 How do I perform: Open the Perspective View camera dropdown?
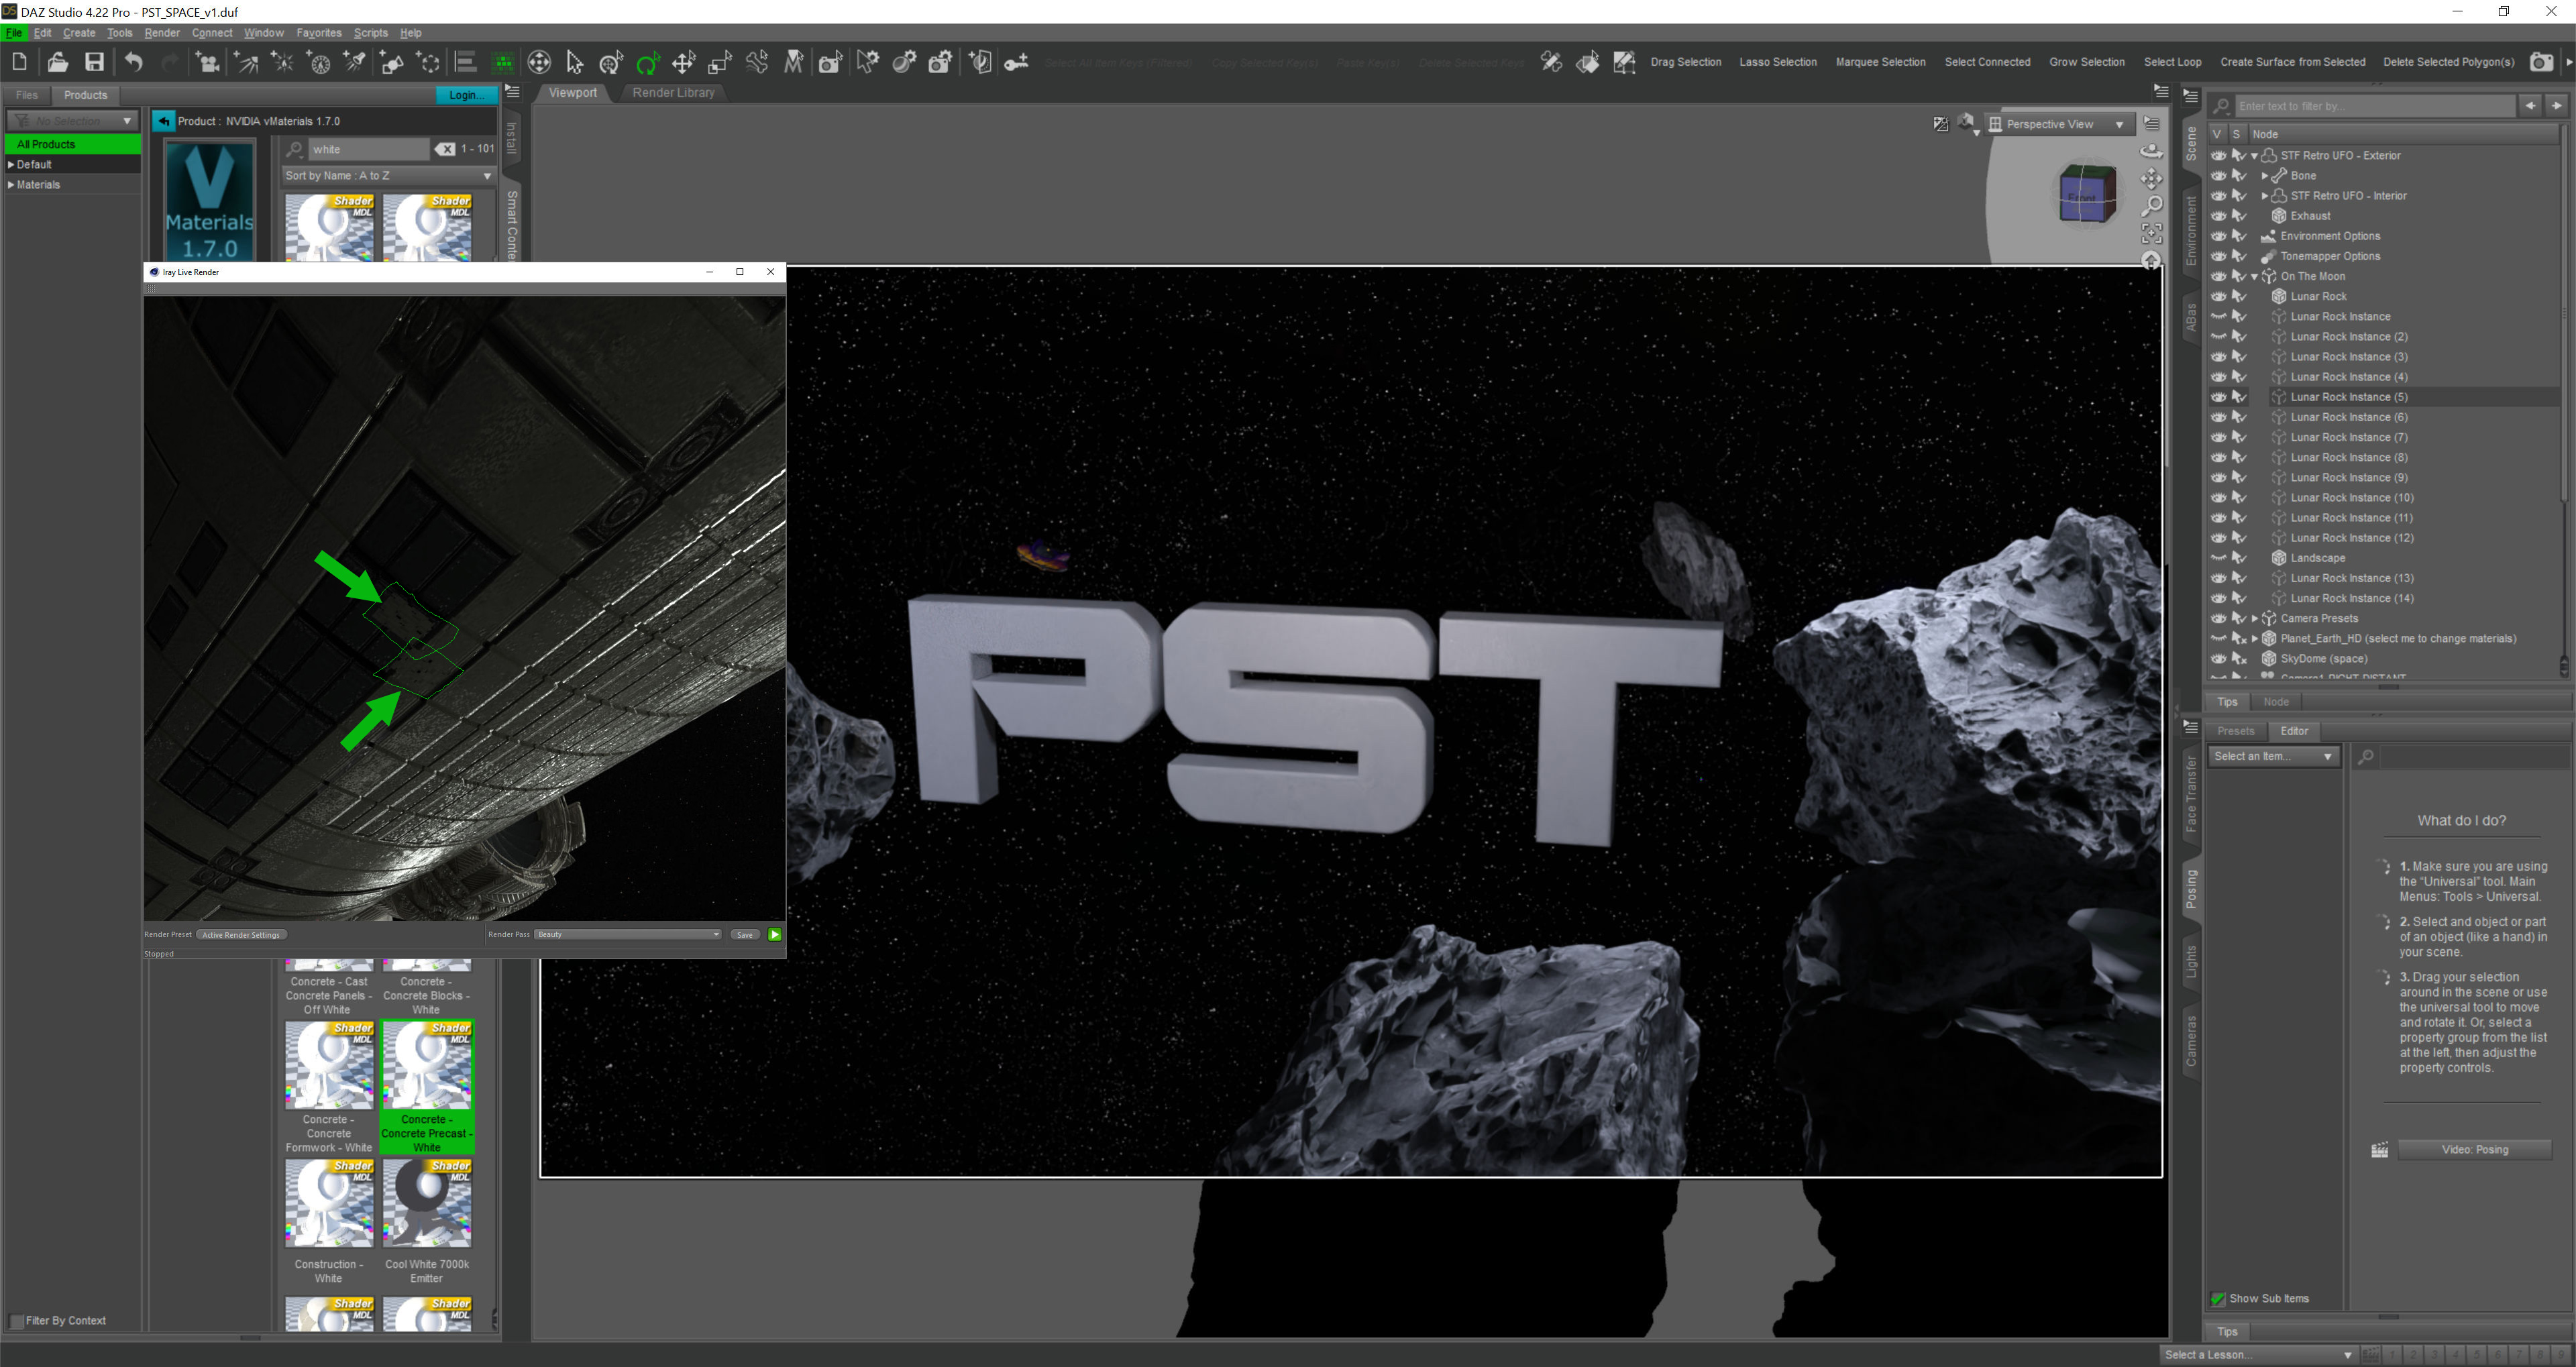click(2059, 124)
